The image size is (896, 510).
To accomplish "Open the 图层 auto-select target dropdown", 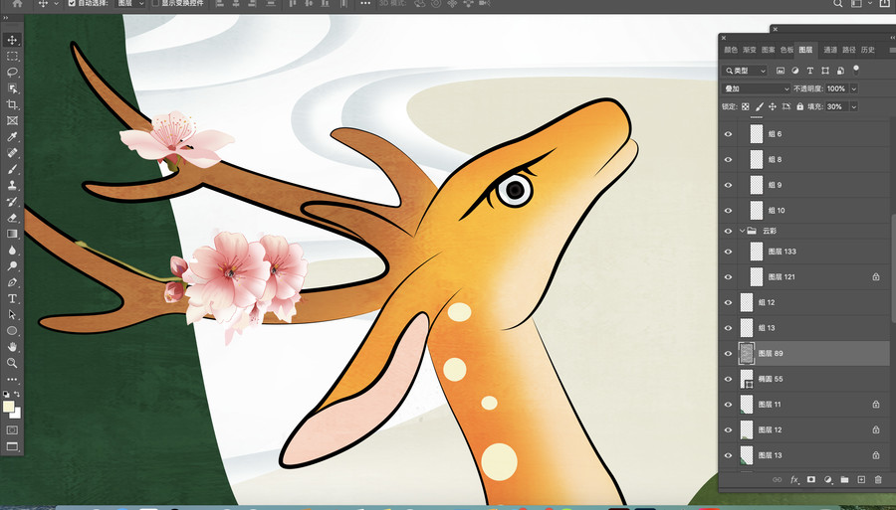I will coord(130,3).
